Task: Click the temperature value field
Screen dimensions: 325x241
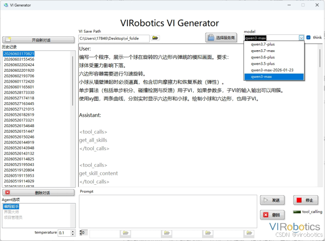Action: 64,233
